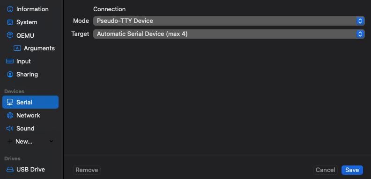
Task: Go to the Network settings label
Action: (x=28, y=116)
